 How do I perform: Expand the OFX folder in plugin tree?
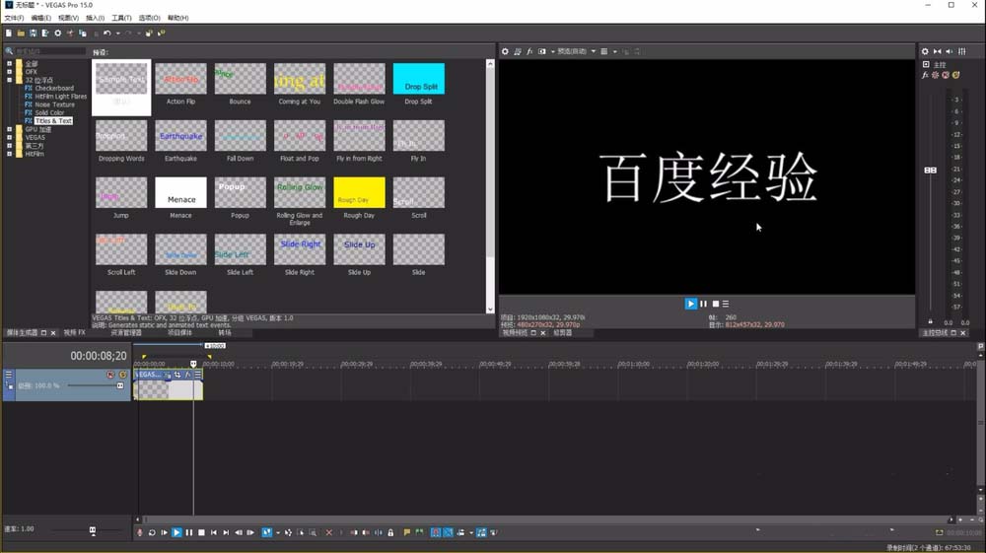coord(10,72)
